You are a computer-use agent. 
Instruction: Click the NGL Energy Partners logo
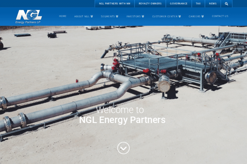pyautogui.click(x=29, y=17)
